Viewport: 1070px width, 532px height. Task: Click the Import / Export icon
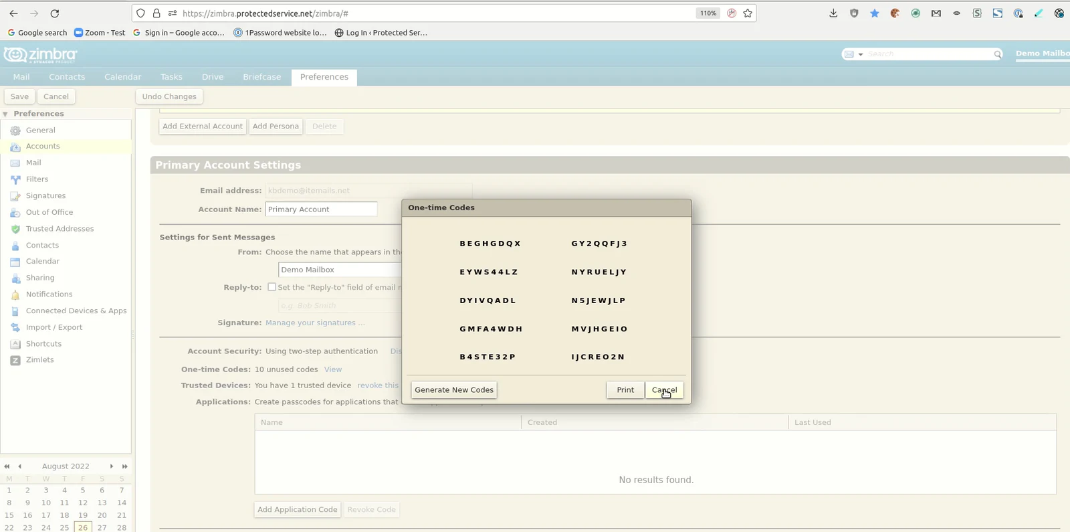tap(15, 327)
